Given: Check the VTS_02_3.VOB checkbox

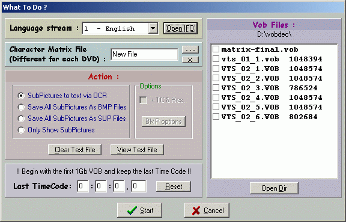Looking at the screenshot, I should (216, 88).
